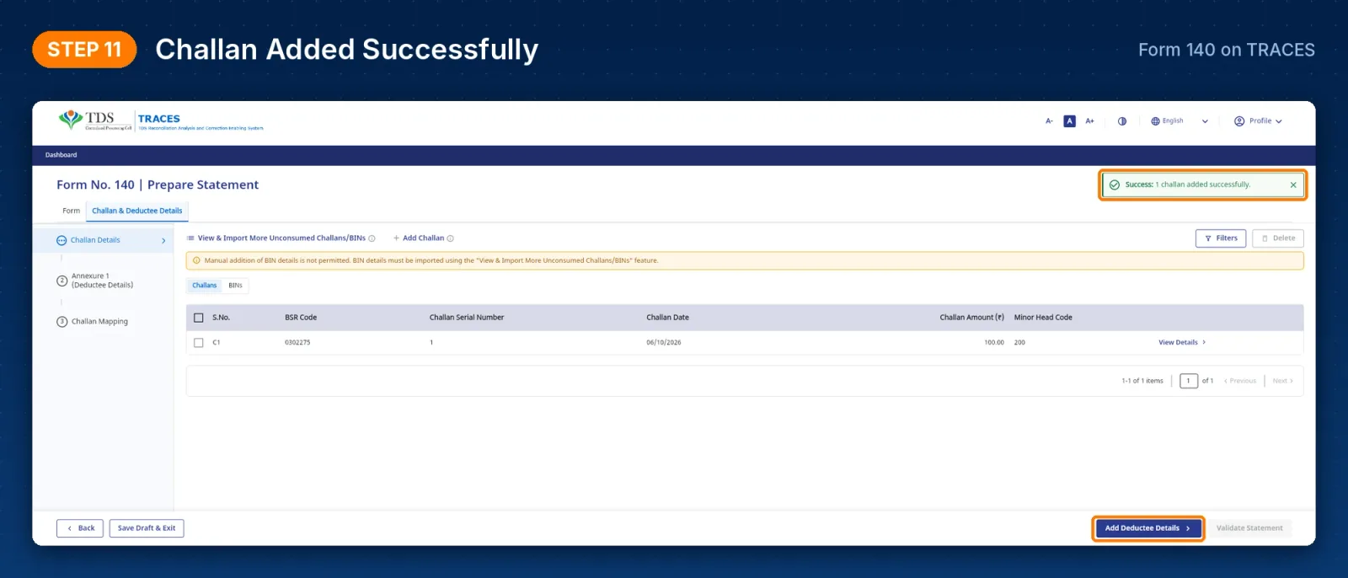Click the Add Challan link
The width and height of the screenshot is (1348, 578).
423,238
